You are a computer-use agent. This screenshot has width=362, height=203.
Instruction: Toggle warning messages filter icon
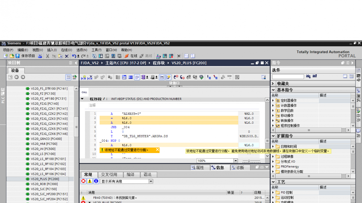tap(90, 181)
